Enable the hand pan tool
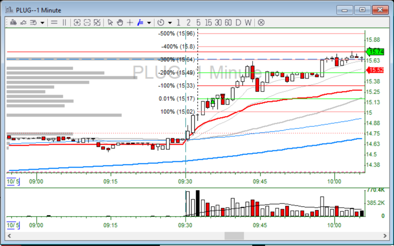 [x=120, y=22]
